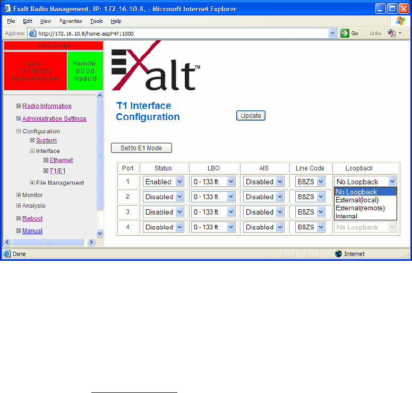Click the icon beside Manual link
Screen dimensions: 412x393
tap(19, 231)
